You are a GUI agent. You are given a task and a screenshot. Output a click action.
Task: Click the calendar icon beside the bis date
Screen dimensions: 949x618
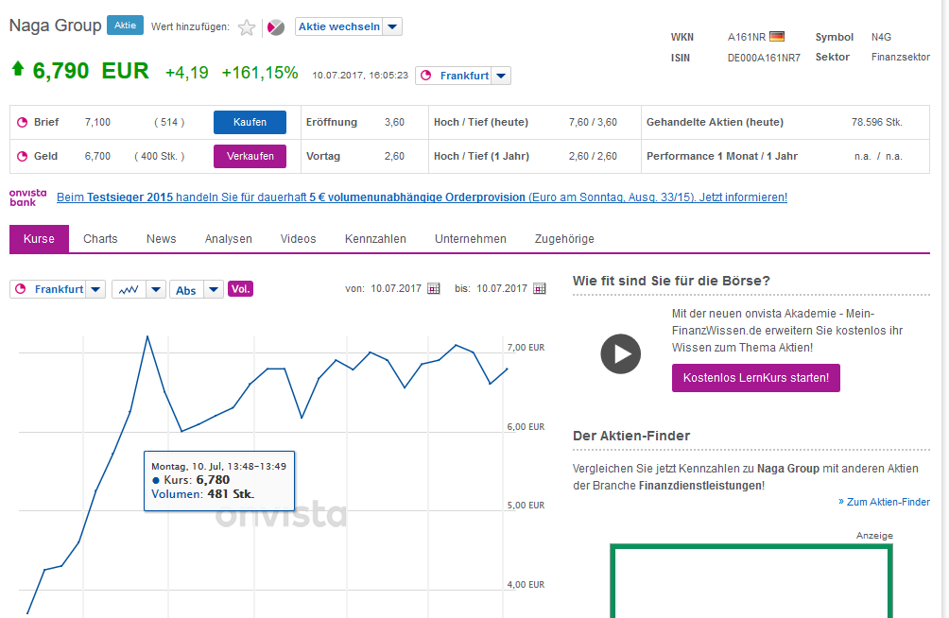(540, 289)
